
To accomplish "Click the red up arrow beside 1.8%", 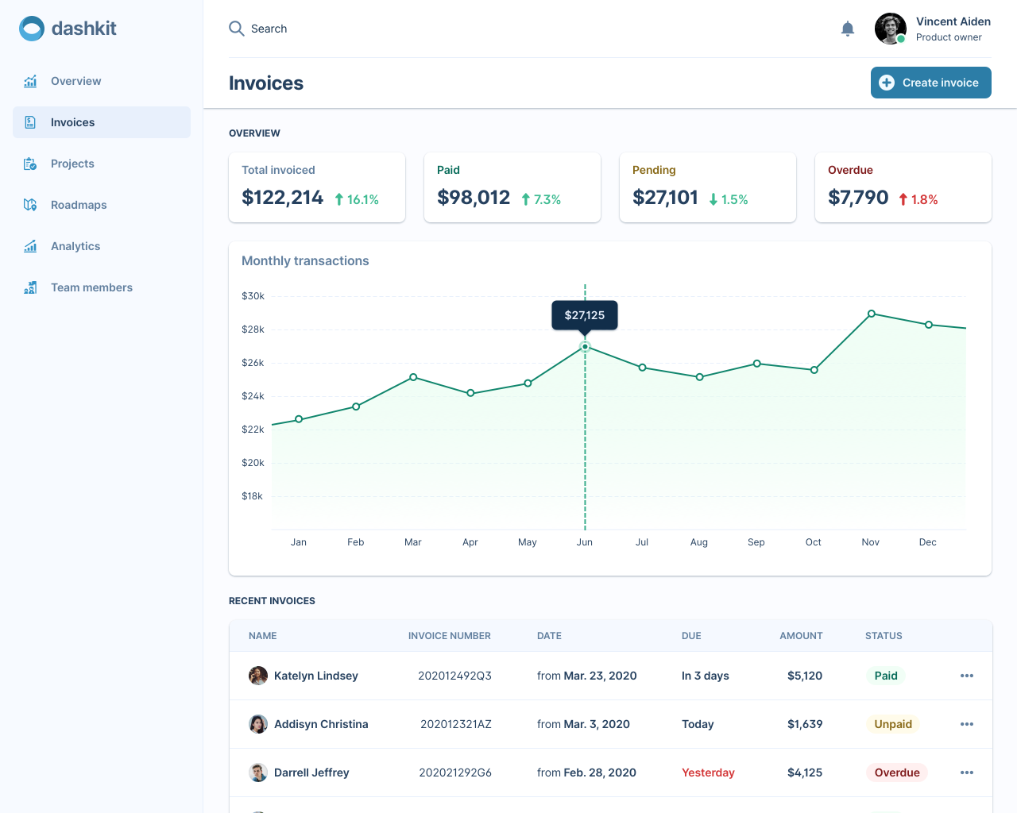I will [x=903, y=199].
